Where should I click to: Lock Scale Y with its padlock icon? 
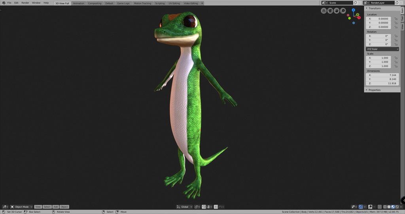pyautogui.click(x=396, y=62)
